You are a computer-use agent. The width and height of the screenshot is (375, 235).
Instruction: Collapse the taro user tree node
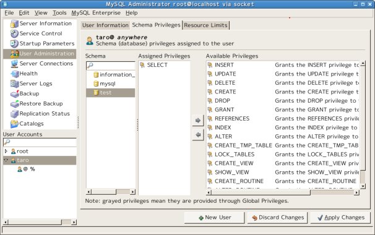(x=6, y=160)
